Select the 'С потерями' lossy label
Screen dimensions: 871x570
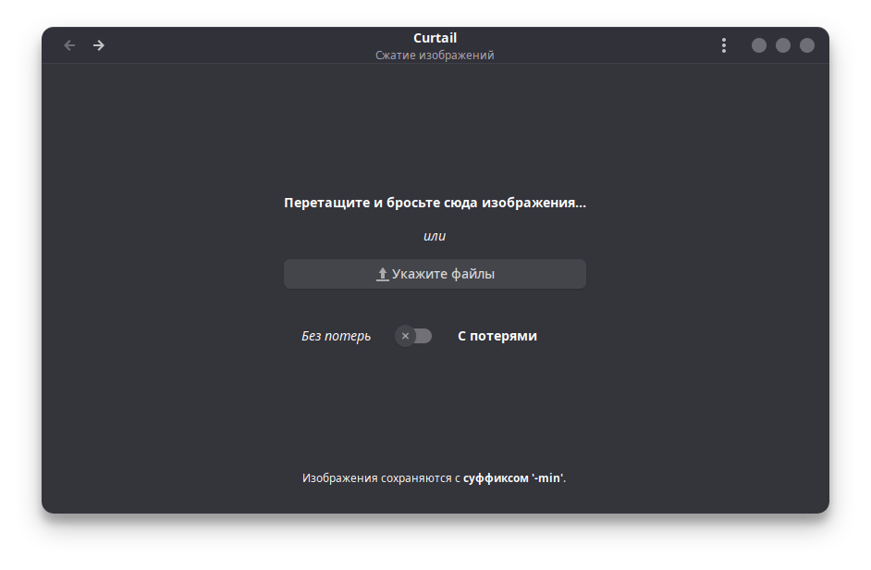pyautogui.click(x=497, y=336)
